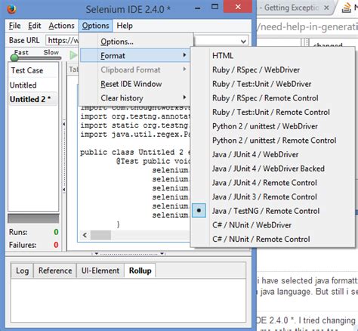Select the Untitled 2 test case

pyautogui.click(x=33, y=99)
